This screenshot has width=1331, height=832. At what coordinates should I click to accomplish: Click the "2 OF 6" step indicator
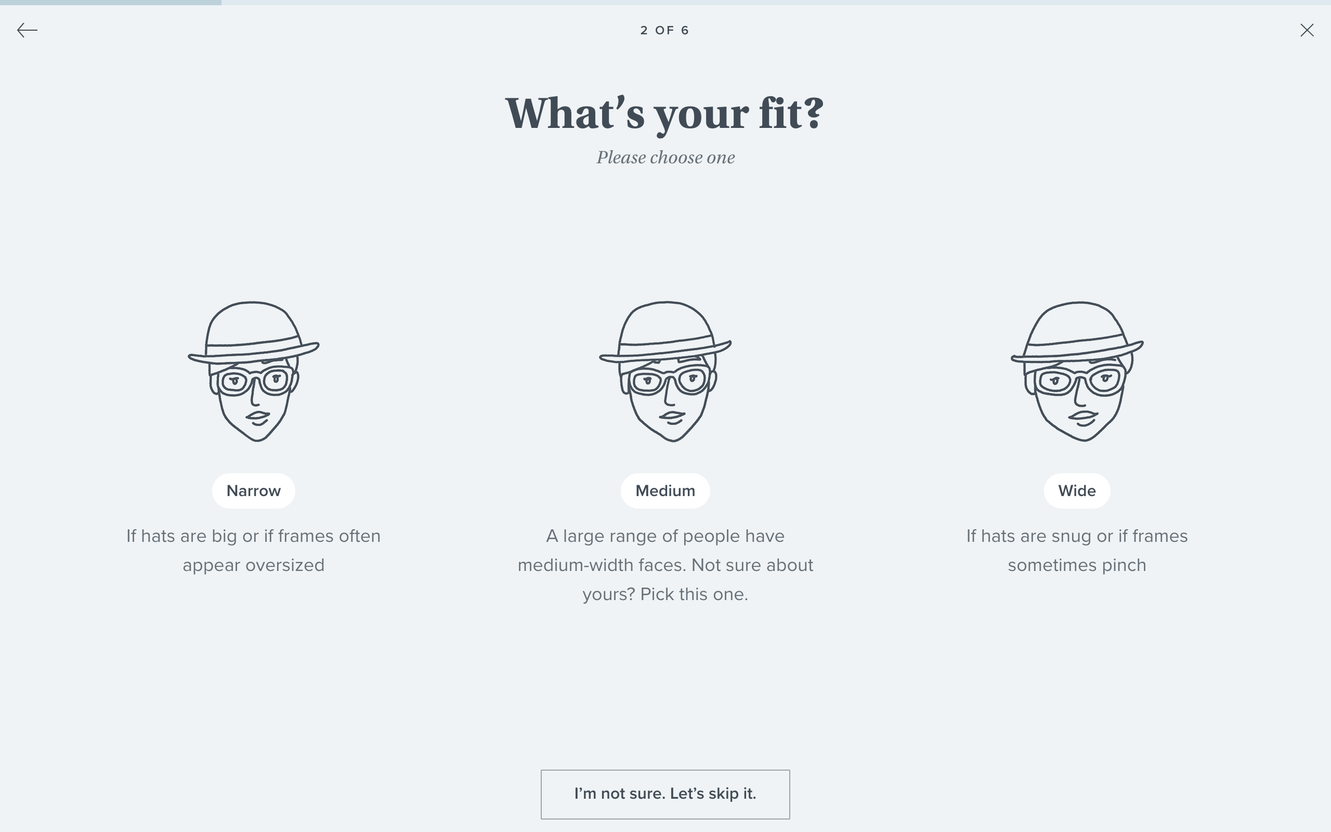[665, 30]
